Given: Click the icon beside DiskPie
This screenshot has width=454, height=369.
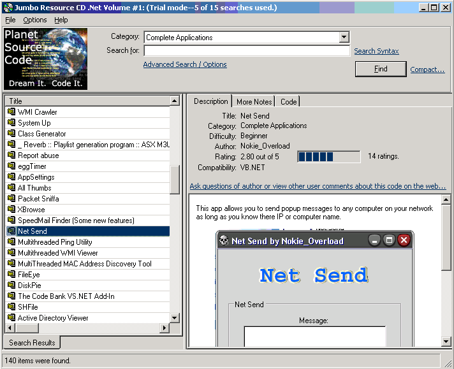Looking at the screenshot, I should point(11,285).
